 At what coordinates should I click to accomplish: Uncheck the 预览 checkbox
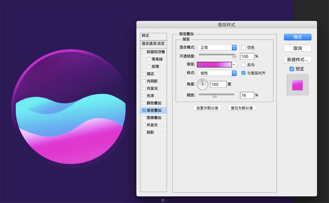point(291,69)
